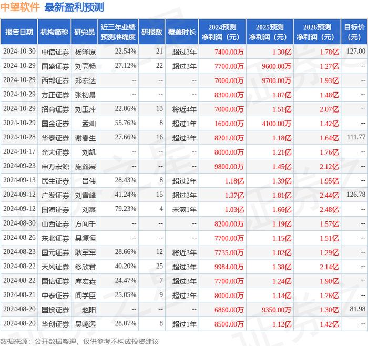The width and height of the screenshot is (368, 346).
Task: Click analyst name 赵阳
Action: (89, 310)
